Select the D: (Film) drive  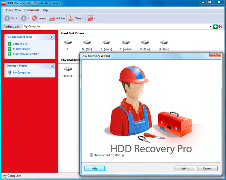pos(87,43)
